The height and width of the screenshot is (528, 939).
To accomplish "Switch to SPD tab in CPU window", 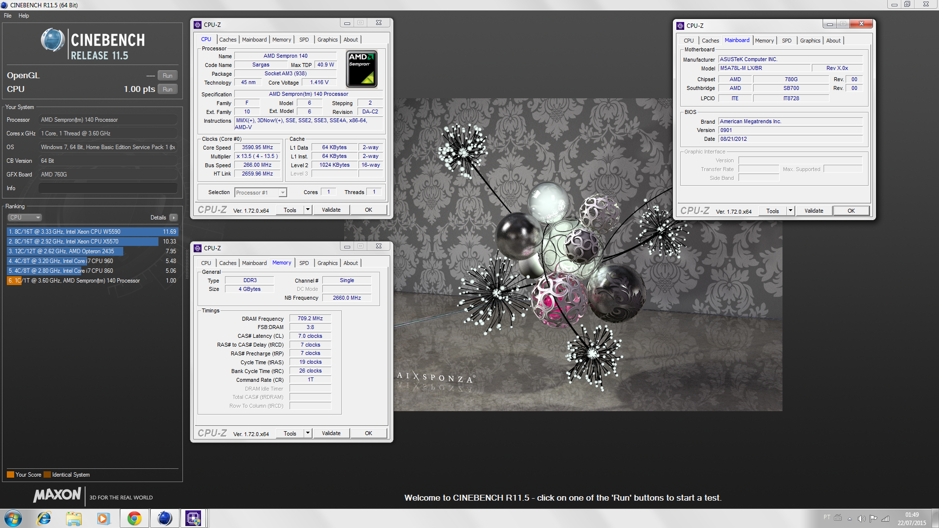I will coord(304,40).
